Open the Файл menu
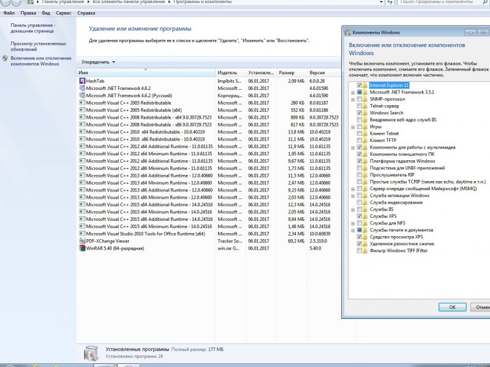Screen dimensions: 490x367 (x=9, y=13)
